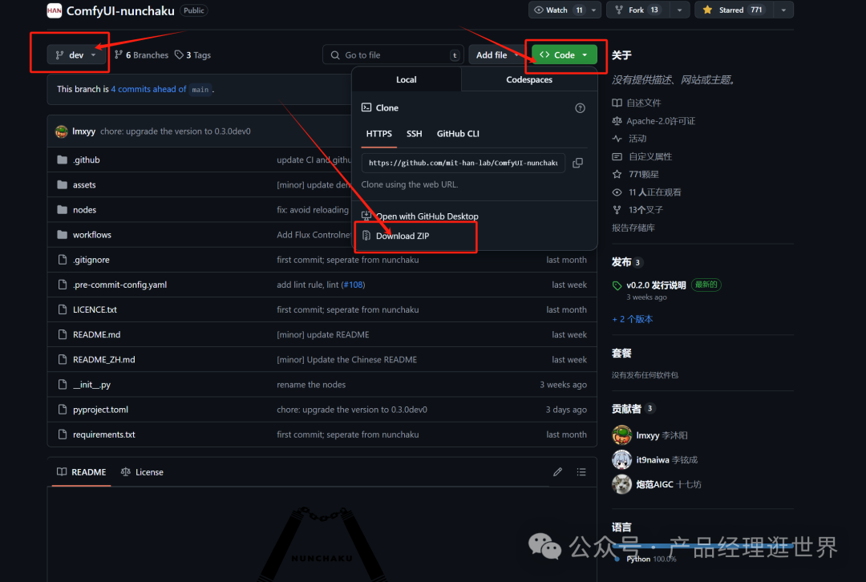Select the clone URL text field

tap(463, 163)
